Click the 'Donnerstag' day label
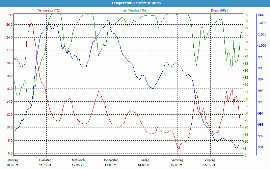The width and height of the screenshot is (270, 169). 111,160
